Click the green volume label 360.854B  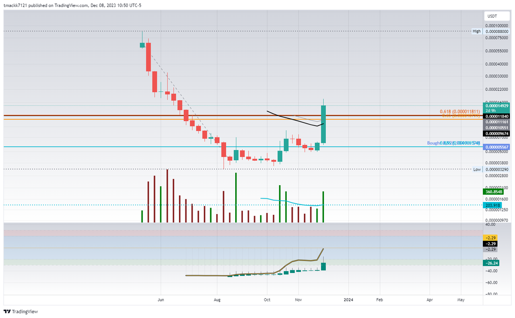(493, 191)
